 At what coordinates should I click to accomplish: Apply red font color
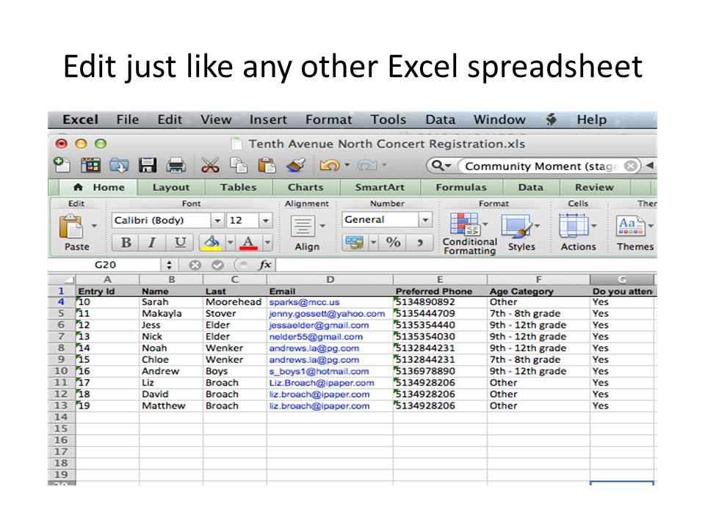[249, 243]
